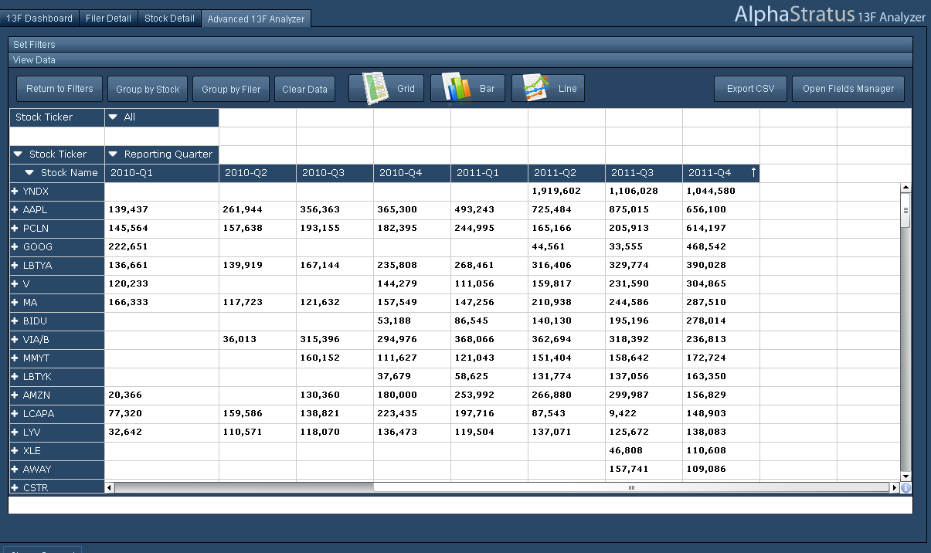Click vertical scrollbar up arrow
The width and height of the screenshot is (931, 553).
(906, 188)
